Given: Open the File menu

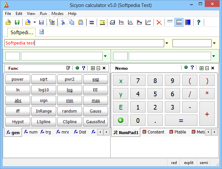Looking at the screenshot, I should (8, 14).
